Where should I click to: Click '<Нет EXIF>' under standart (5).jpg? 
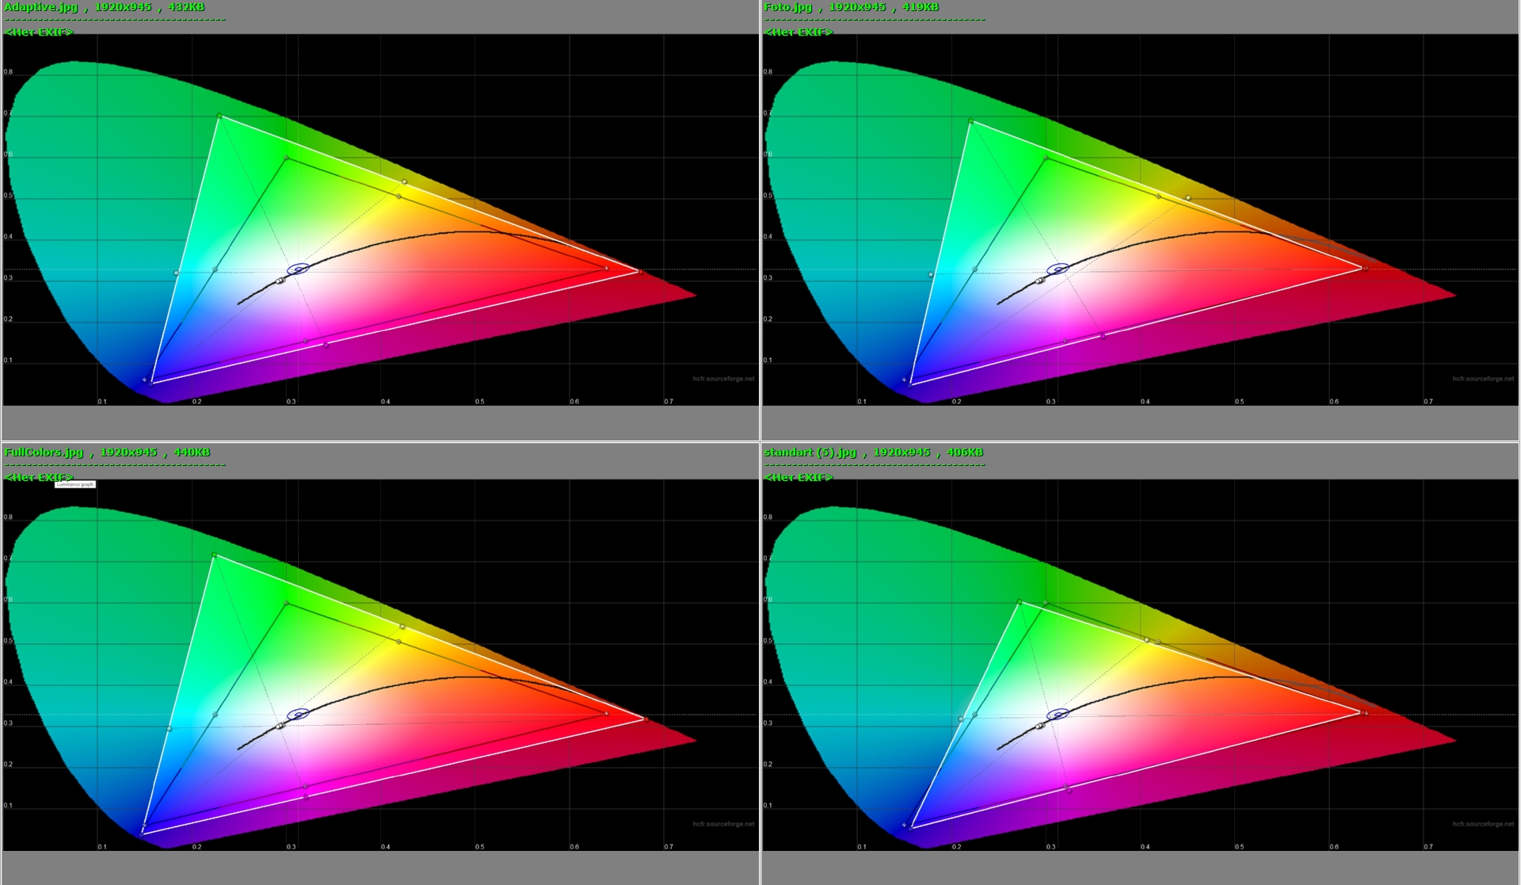point(799,478)
